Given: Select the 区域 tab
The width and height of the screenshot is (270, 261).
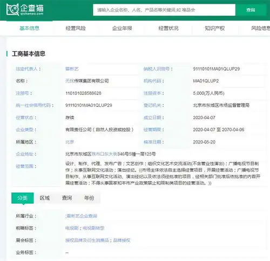Looking at the screenshot, I should pos(45,198).
